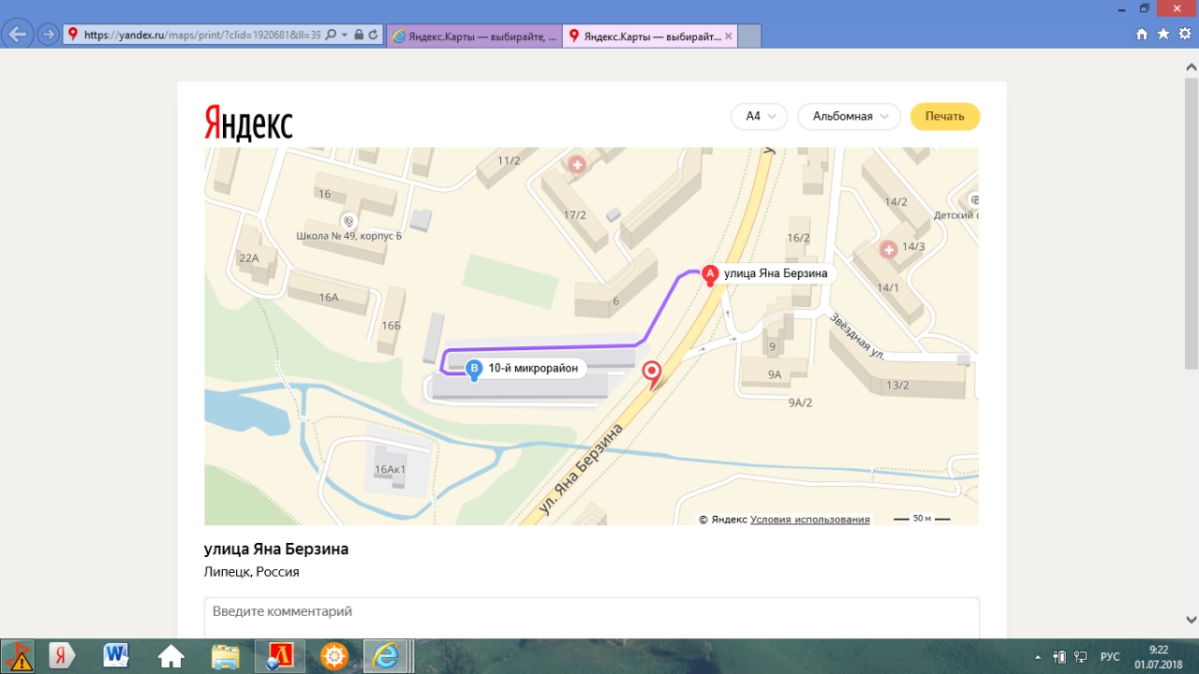Image resolution: width=1199 pixels, height=674 pixels.
Task: Open the network icon in system tray
Action: (1080, 656)
